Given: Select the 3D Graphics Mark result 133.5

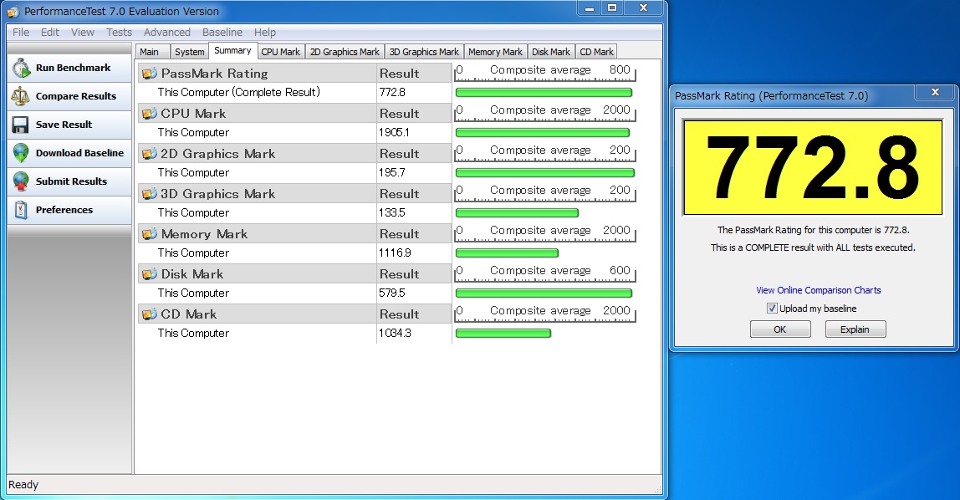Looking at the screenshot, I should pyautogui.click(x=392, y=213).
